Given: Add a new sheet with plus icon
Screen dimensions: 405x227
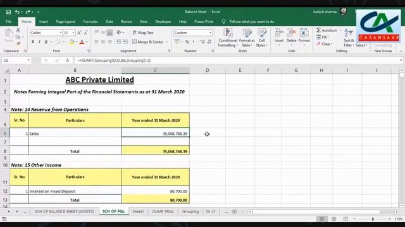Looking at the screenshot, I should tap(235, 212).
